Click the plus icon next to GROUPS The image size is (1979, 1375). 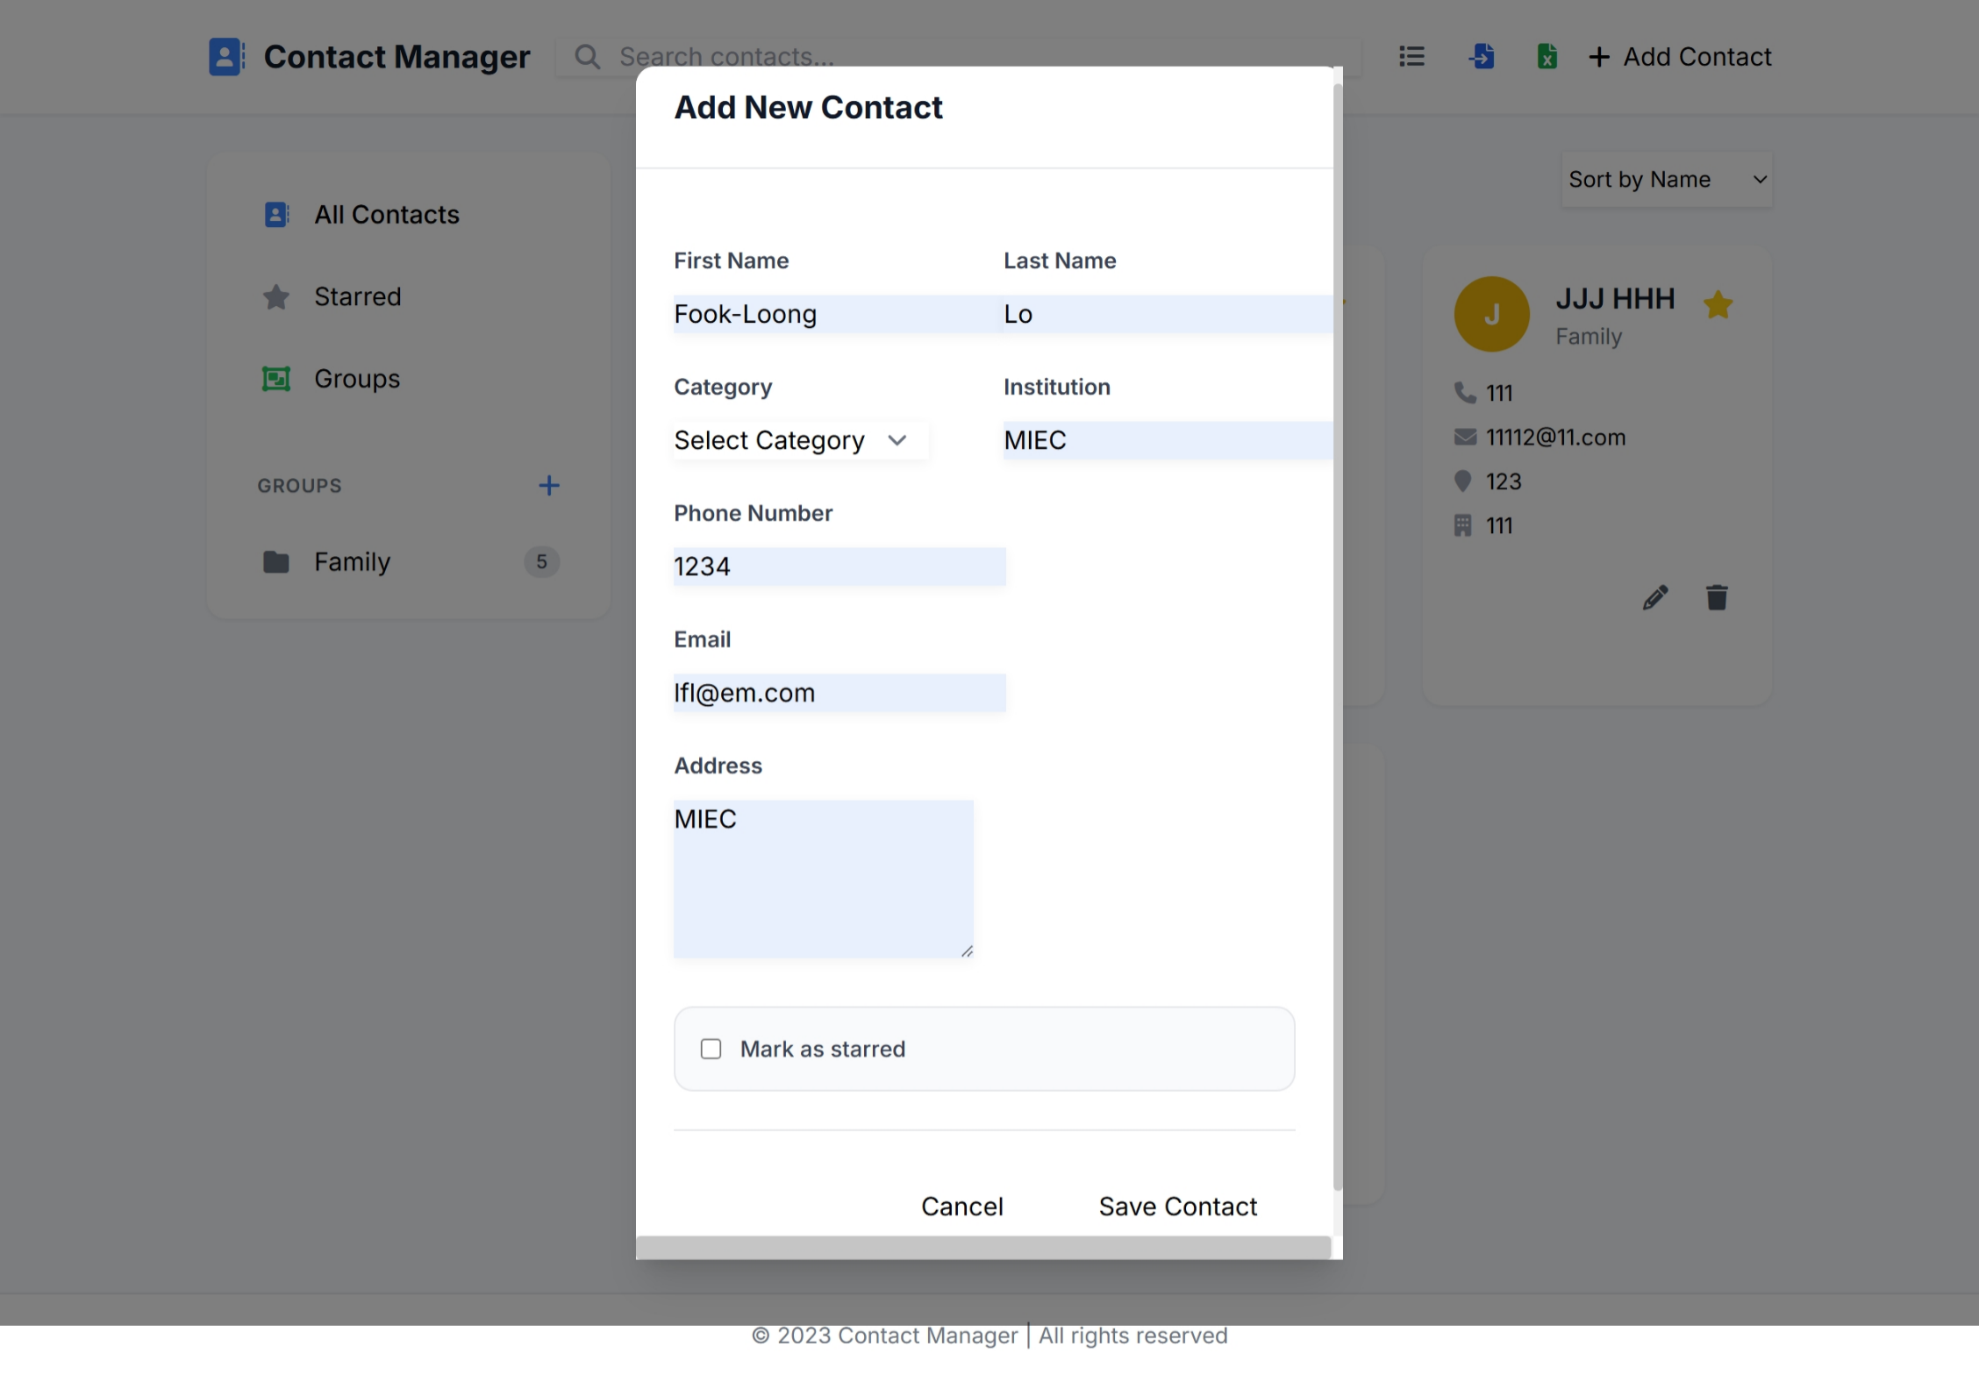coord(549,486)
